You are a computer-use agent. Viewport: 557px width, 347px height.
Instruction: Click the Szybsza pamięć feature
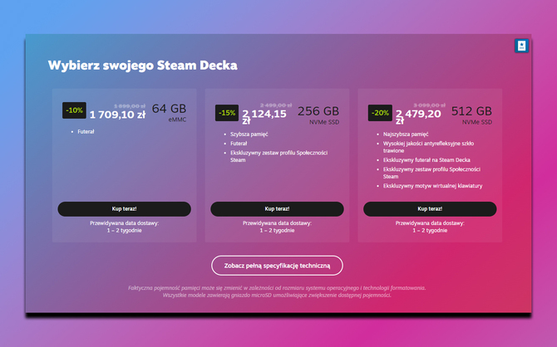pyautogui.click(x=249, y=134)
